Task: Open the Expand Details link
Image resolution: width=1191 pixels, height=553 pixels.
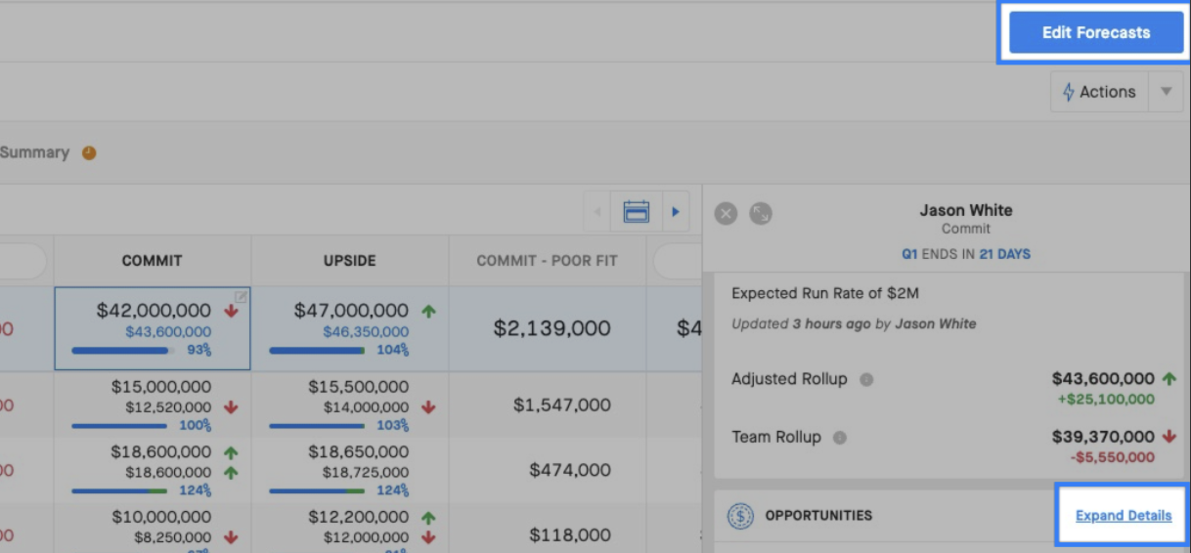Action: [x=1124, y=516]
